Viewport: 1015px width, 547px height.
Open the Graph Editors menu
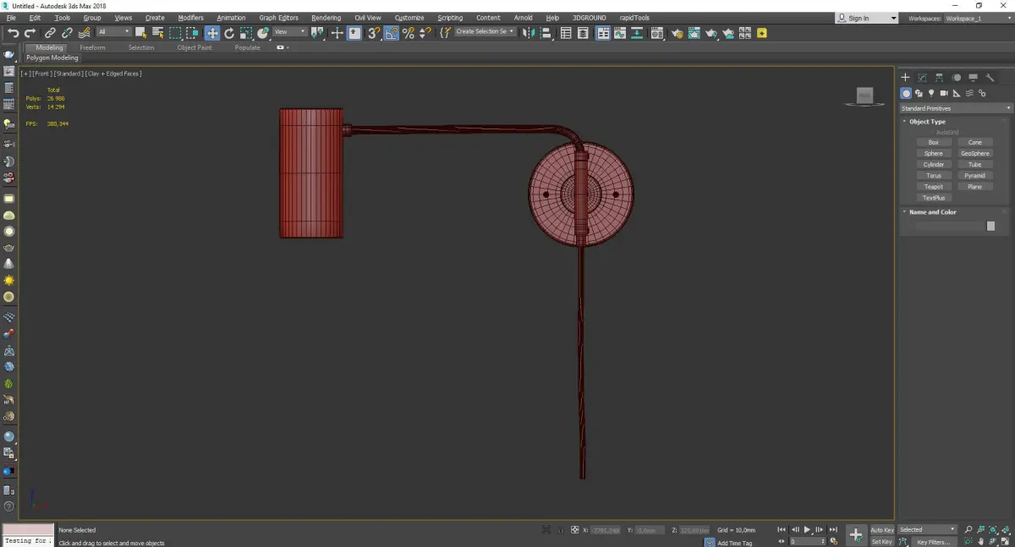point(278,18)
